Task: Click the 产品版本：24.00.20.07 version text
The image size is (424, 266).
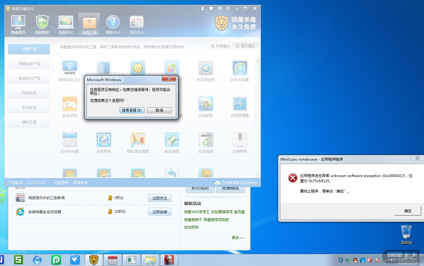Action: 27,182
